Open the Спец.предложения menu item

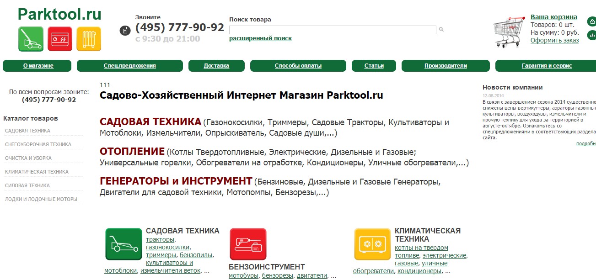coord(130,66)
